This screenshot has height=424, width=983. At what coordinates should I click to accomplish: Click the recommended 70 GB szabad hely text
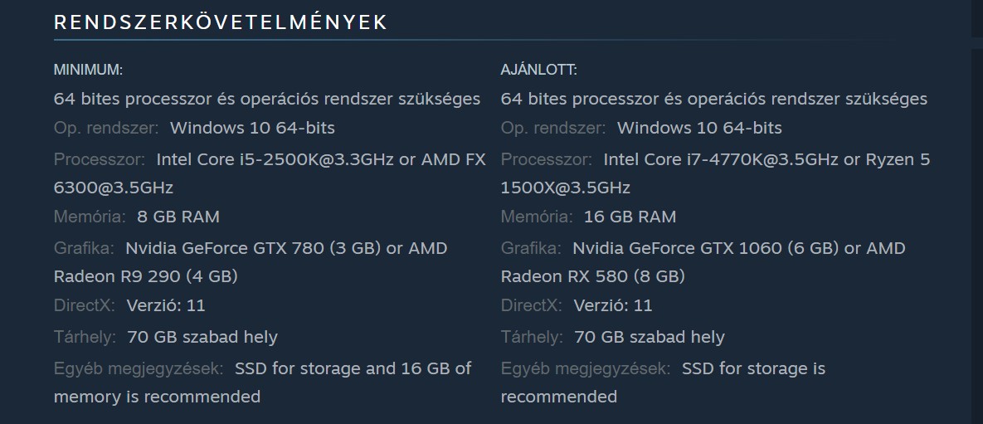point(650,337)
